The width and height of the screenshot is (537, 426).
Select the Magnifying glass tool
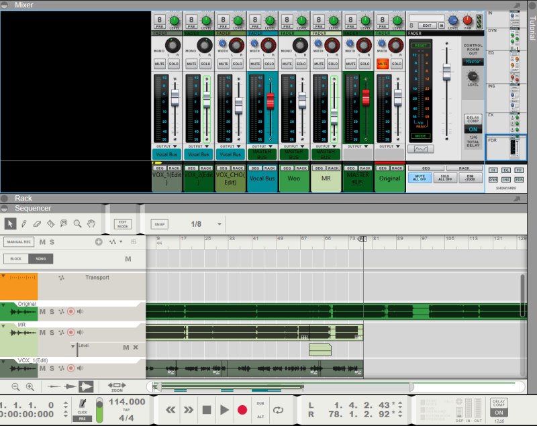pos(77,224)
